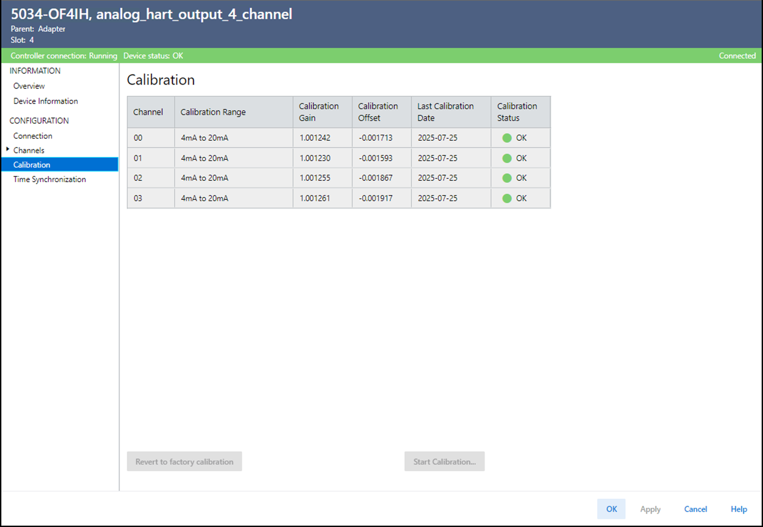Click green status indicator for channel 03
Viewport: 763px width, 527px height.
click(x=507, y=198)
